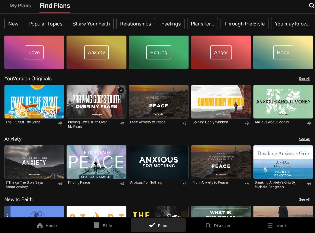
Task: Open the More menu in bottom bar
Action: [277, 225]
